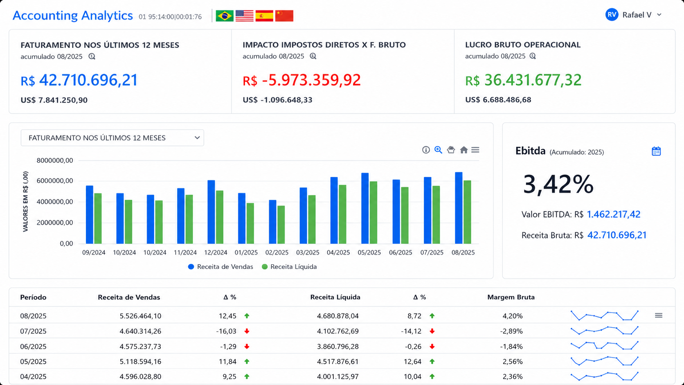Image resolution: width=684 pixels, height=385 pixels.
Task: Click the RV user avatar
Action: pos(612,15)
